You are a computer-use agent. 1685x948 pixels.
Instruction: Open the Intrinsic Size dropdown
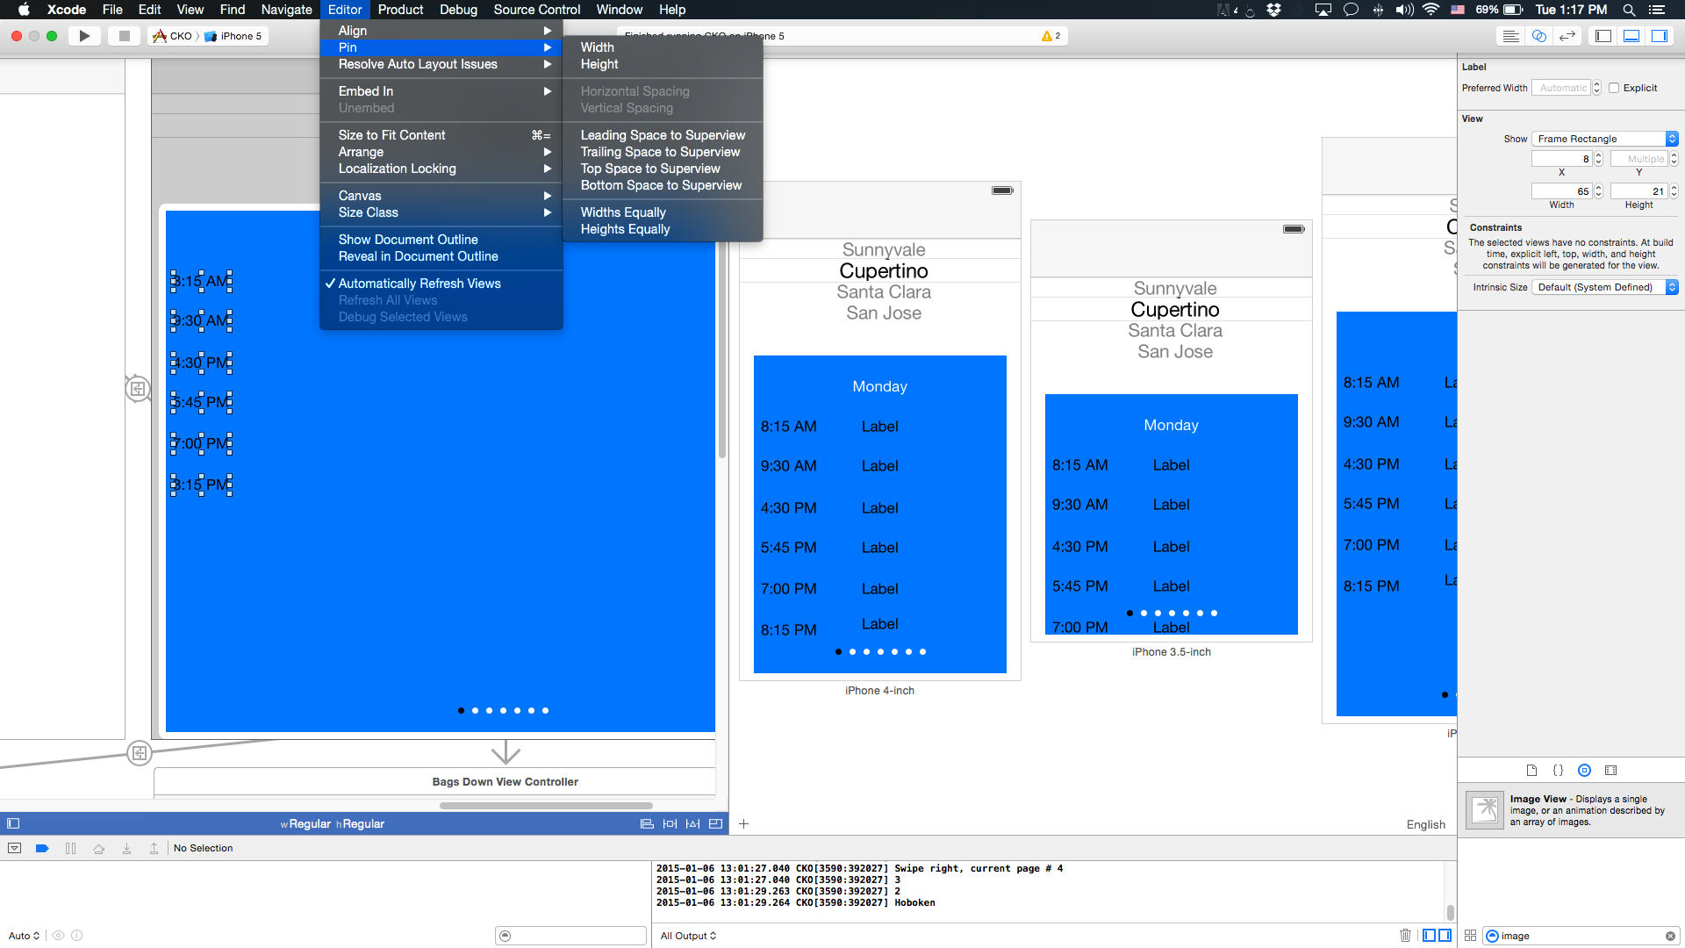pos(1604,287)
